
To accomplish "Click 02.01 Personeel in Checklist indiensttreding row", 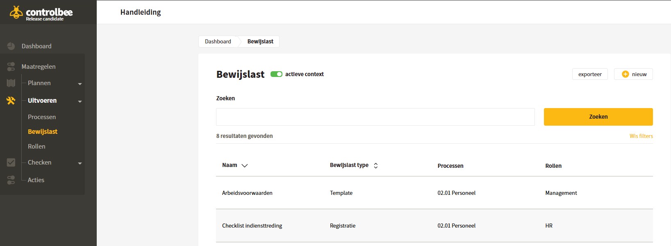I will [x=457, y=226].
